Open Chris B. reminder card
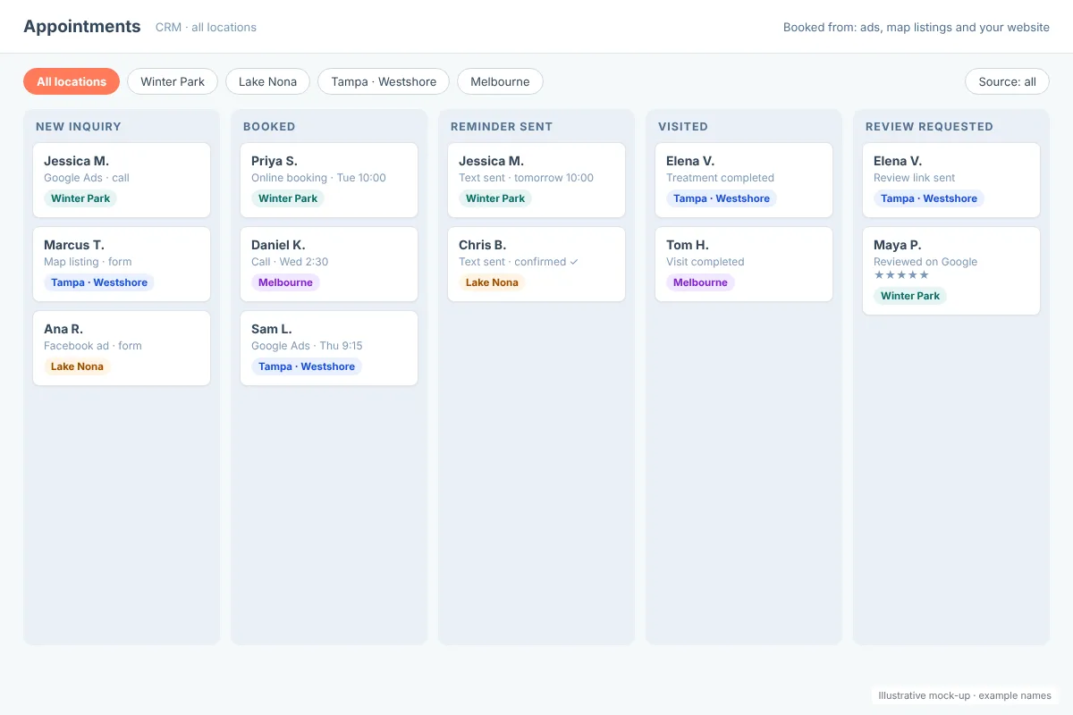Viewport: 1073px width, 715px height. click(536, 264)
